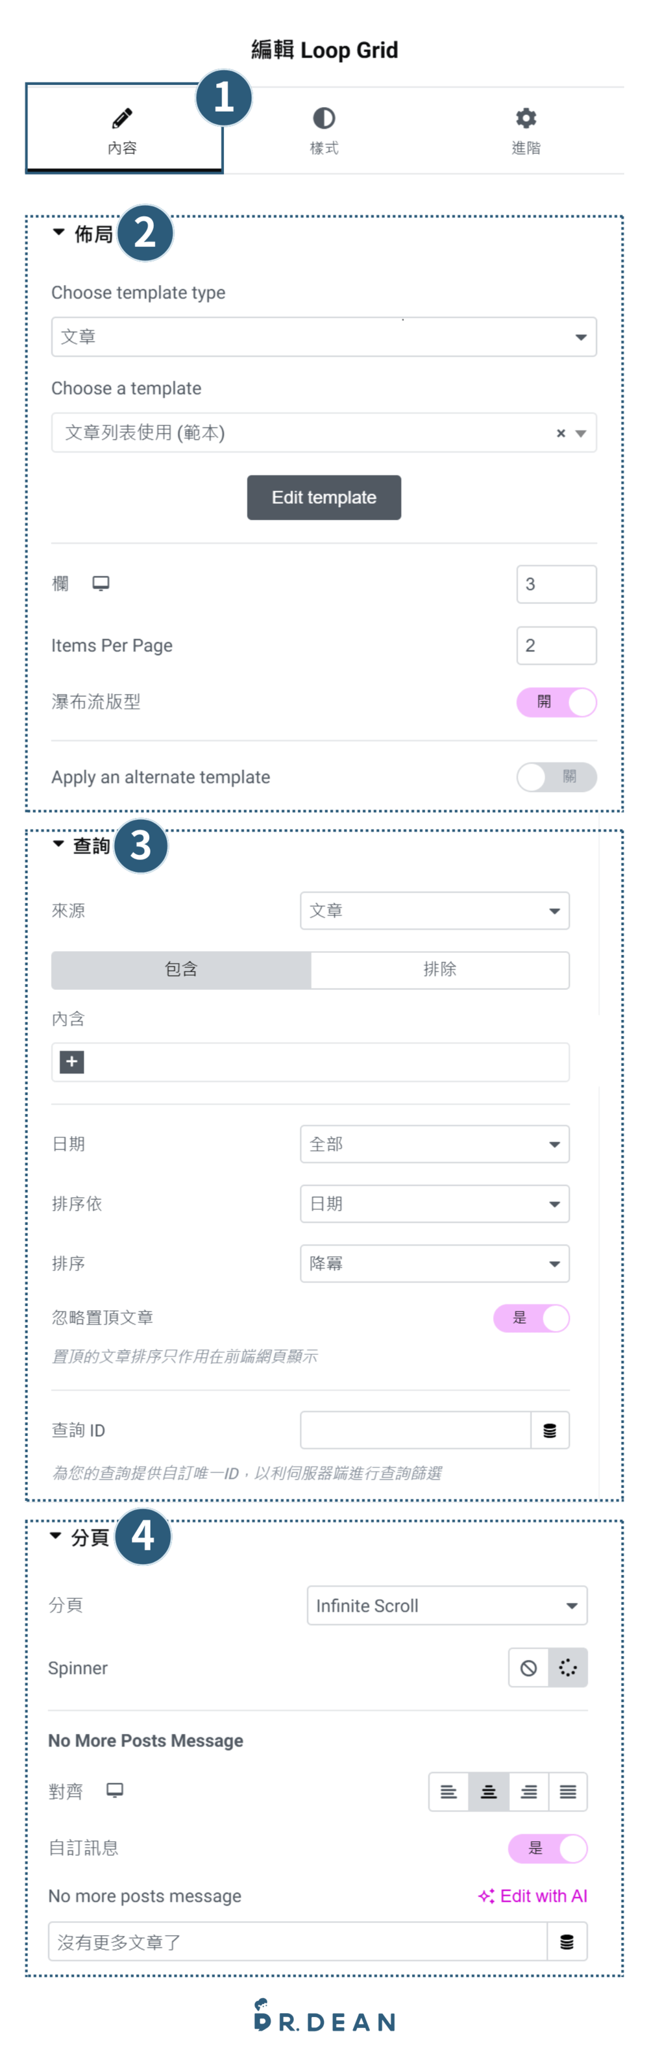Disable the 忽略置頂文章 toggle
Image resolution: width=649 pixels, height=2056 pixels.
[531, 1318]
